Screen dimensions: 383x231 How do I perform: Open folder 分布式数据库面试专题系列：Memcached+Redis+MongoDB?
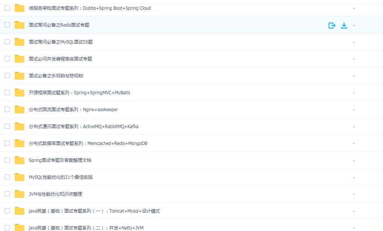pyautogui.click(x=88, y=143)
